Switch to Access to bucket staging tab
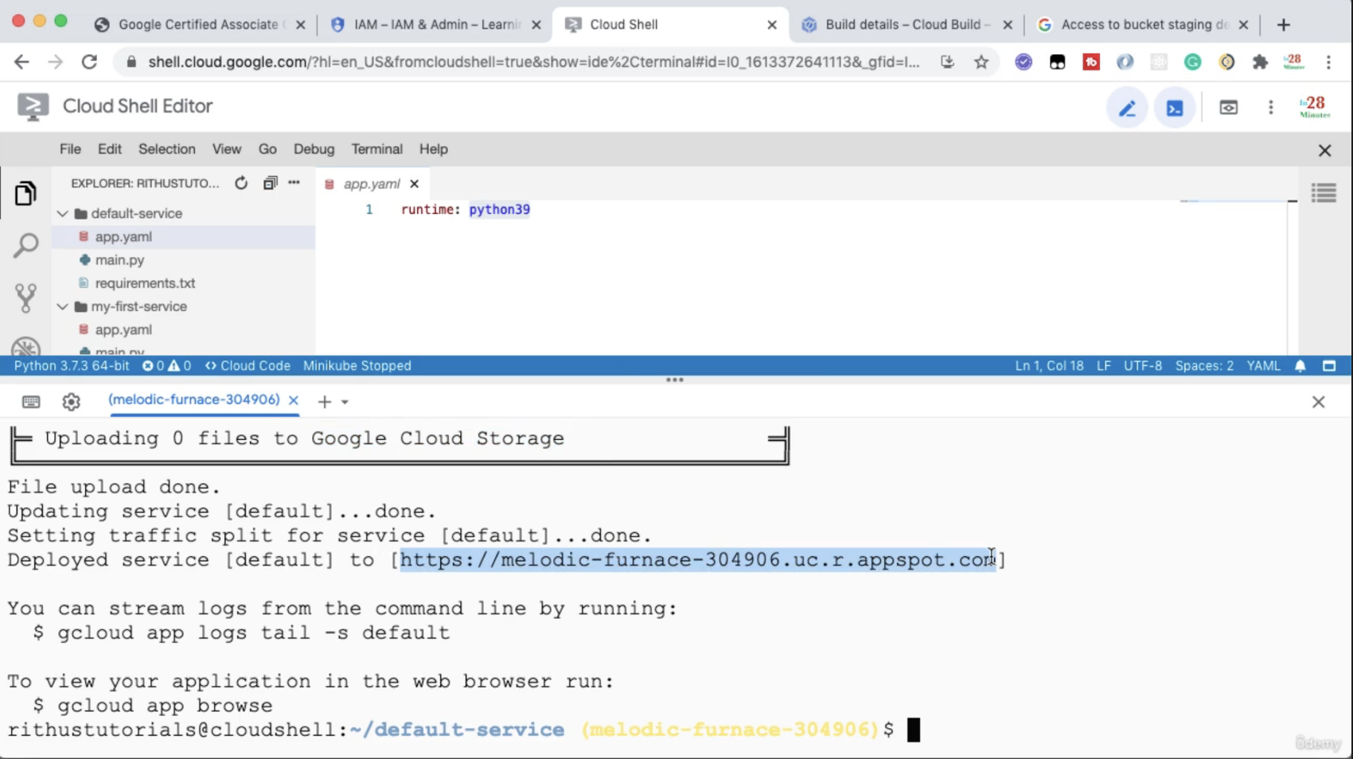 point(1143,25)
